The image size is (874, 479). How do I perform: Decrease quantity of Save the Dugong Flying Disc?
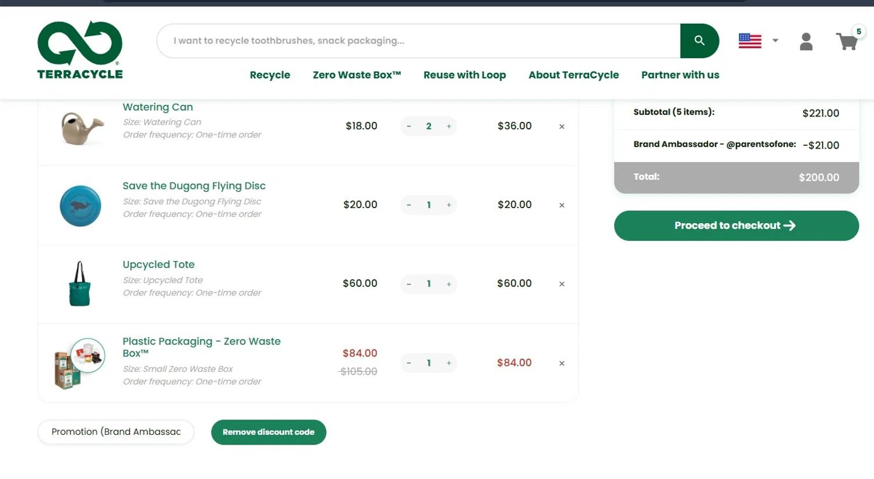pos(409,205)
